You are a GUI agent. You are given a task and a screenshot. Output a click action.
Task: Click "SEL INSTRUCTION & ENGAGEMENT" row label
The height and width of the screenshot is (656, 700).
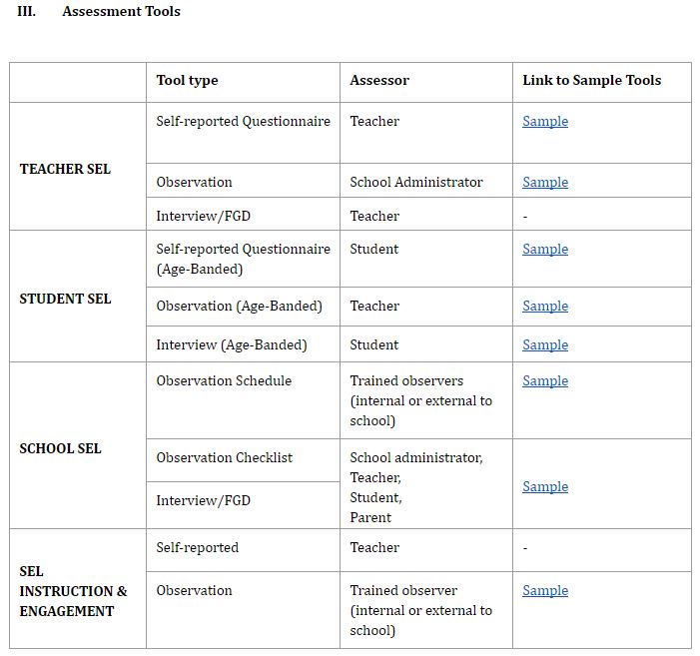point(73,591)
